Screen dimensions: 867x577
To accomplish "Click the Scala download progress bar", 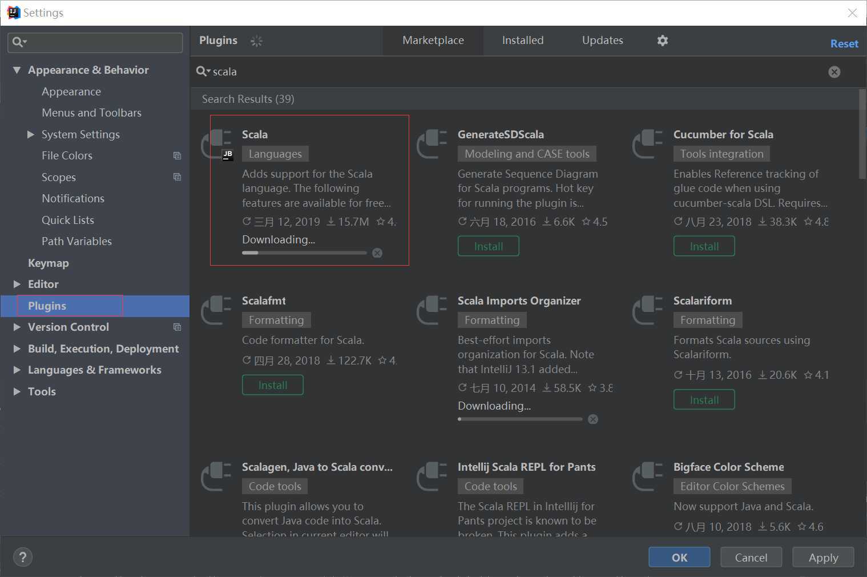I will pyautogui.click(x=304, y=253).
